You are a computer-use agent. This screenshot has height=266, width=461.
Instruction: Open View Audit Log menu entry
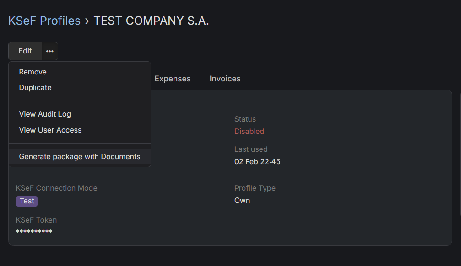click(x=45, y=114)
